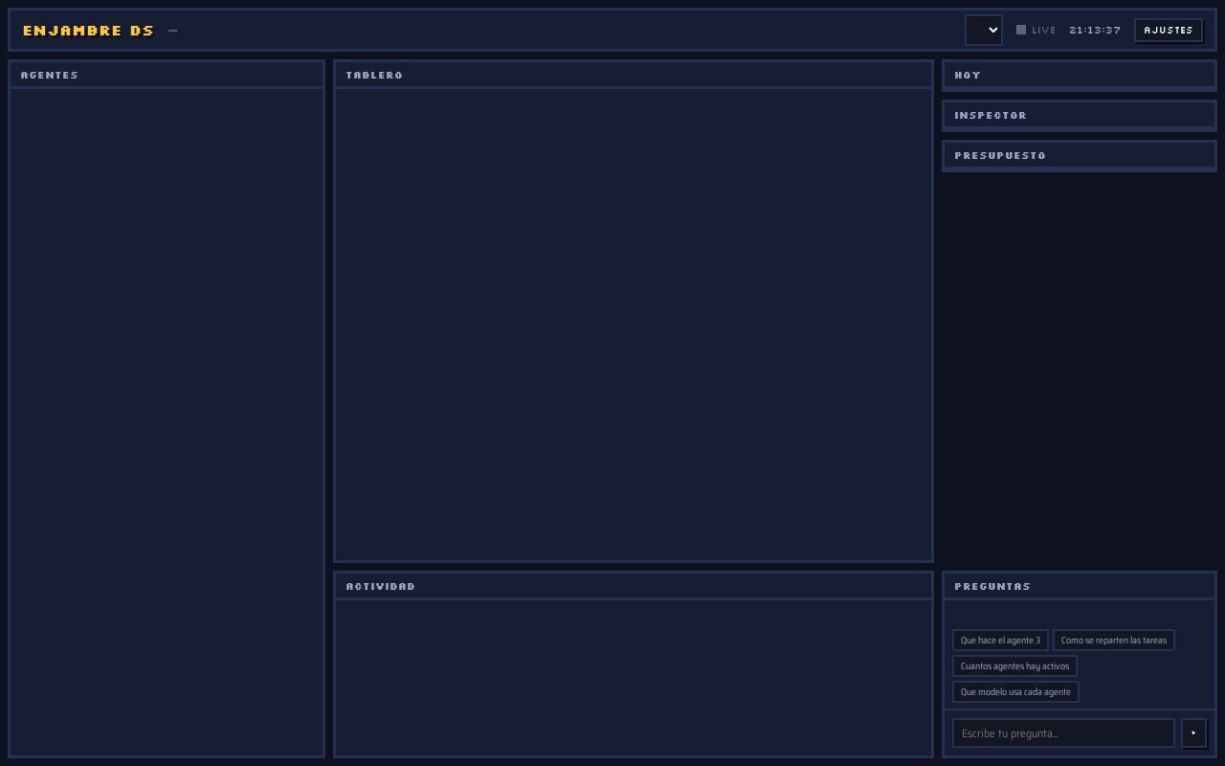This screenshot has height=766, width=1225.
Task: Click the ENJAMBRE DS title
Action: (x=88, y=31)
